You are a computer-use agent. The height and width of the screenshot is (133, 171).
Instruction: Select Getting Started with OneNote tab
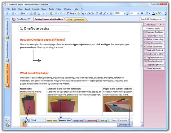click(49, 19)
